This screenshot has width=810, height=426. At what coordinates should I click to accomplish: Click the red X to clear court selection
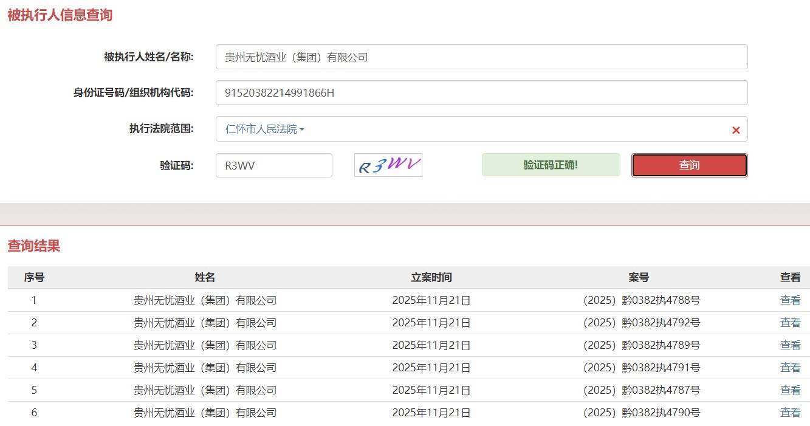pyautogui.click(x=735, y=130)
